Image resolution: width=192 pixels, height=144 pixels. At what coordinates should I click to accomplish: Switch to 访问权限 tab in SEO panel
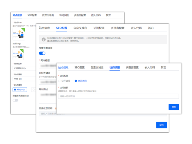pyautogui.click(x=99, y=28)
